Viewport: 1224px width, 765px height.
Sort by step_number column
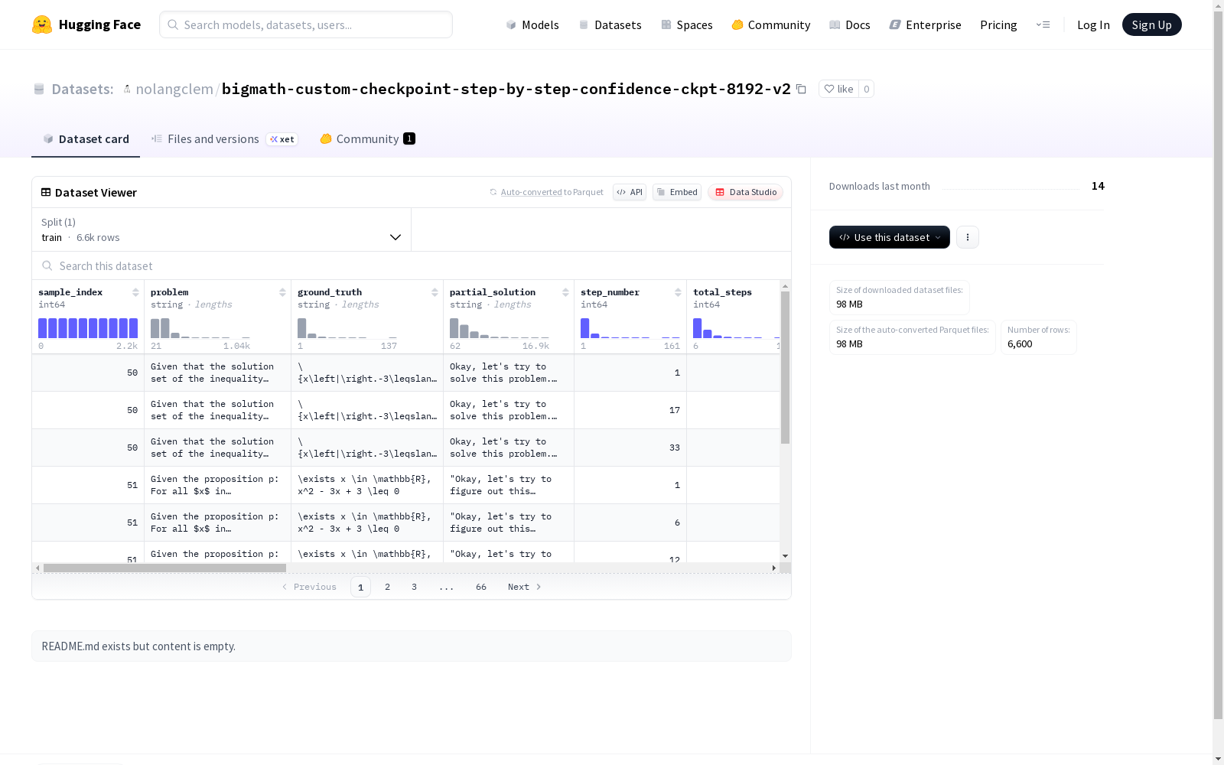678,292
